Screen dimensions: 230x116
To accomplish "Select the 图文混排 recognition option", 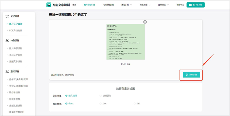I will (71, 96).
